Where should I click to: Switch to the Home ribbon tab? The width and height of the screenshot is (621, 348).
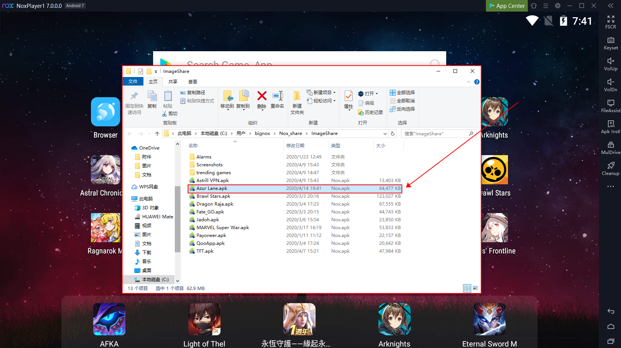[x=153, y=81]
